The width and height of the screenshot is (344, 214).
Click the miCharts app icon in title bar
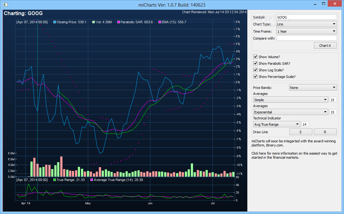(5, 4)
